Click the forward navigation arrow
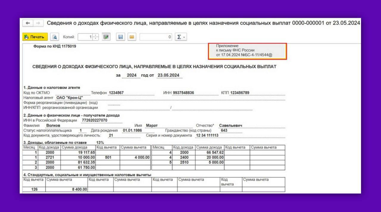The image size is (381, 212). [x=38, y=23]
